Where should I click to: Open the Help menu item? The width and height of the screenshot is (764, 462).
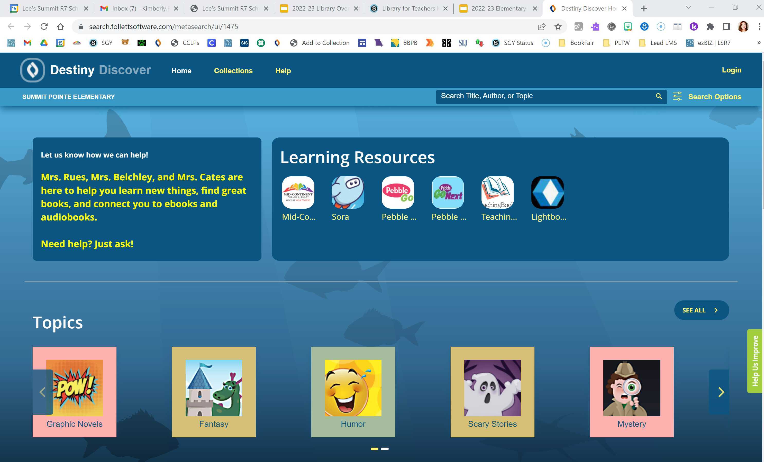(283, 71)
